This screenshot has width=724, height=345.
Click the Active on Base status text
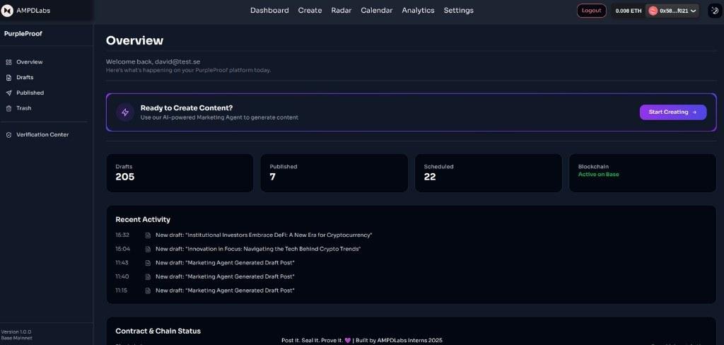[598, 175]
